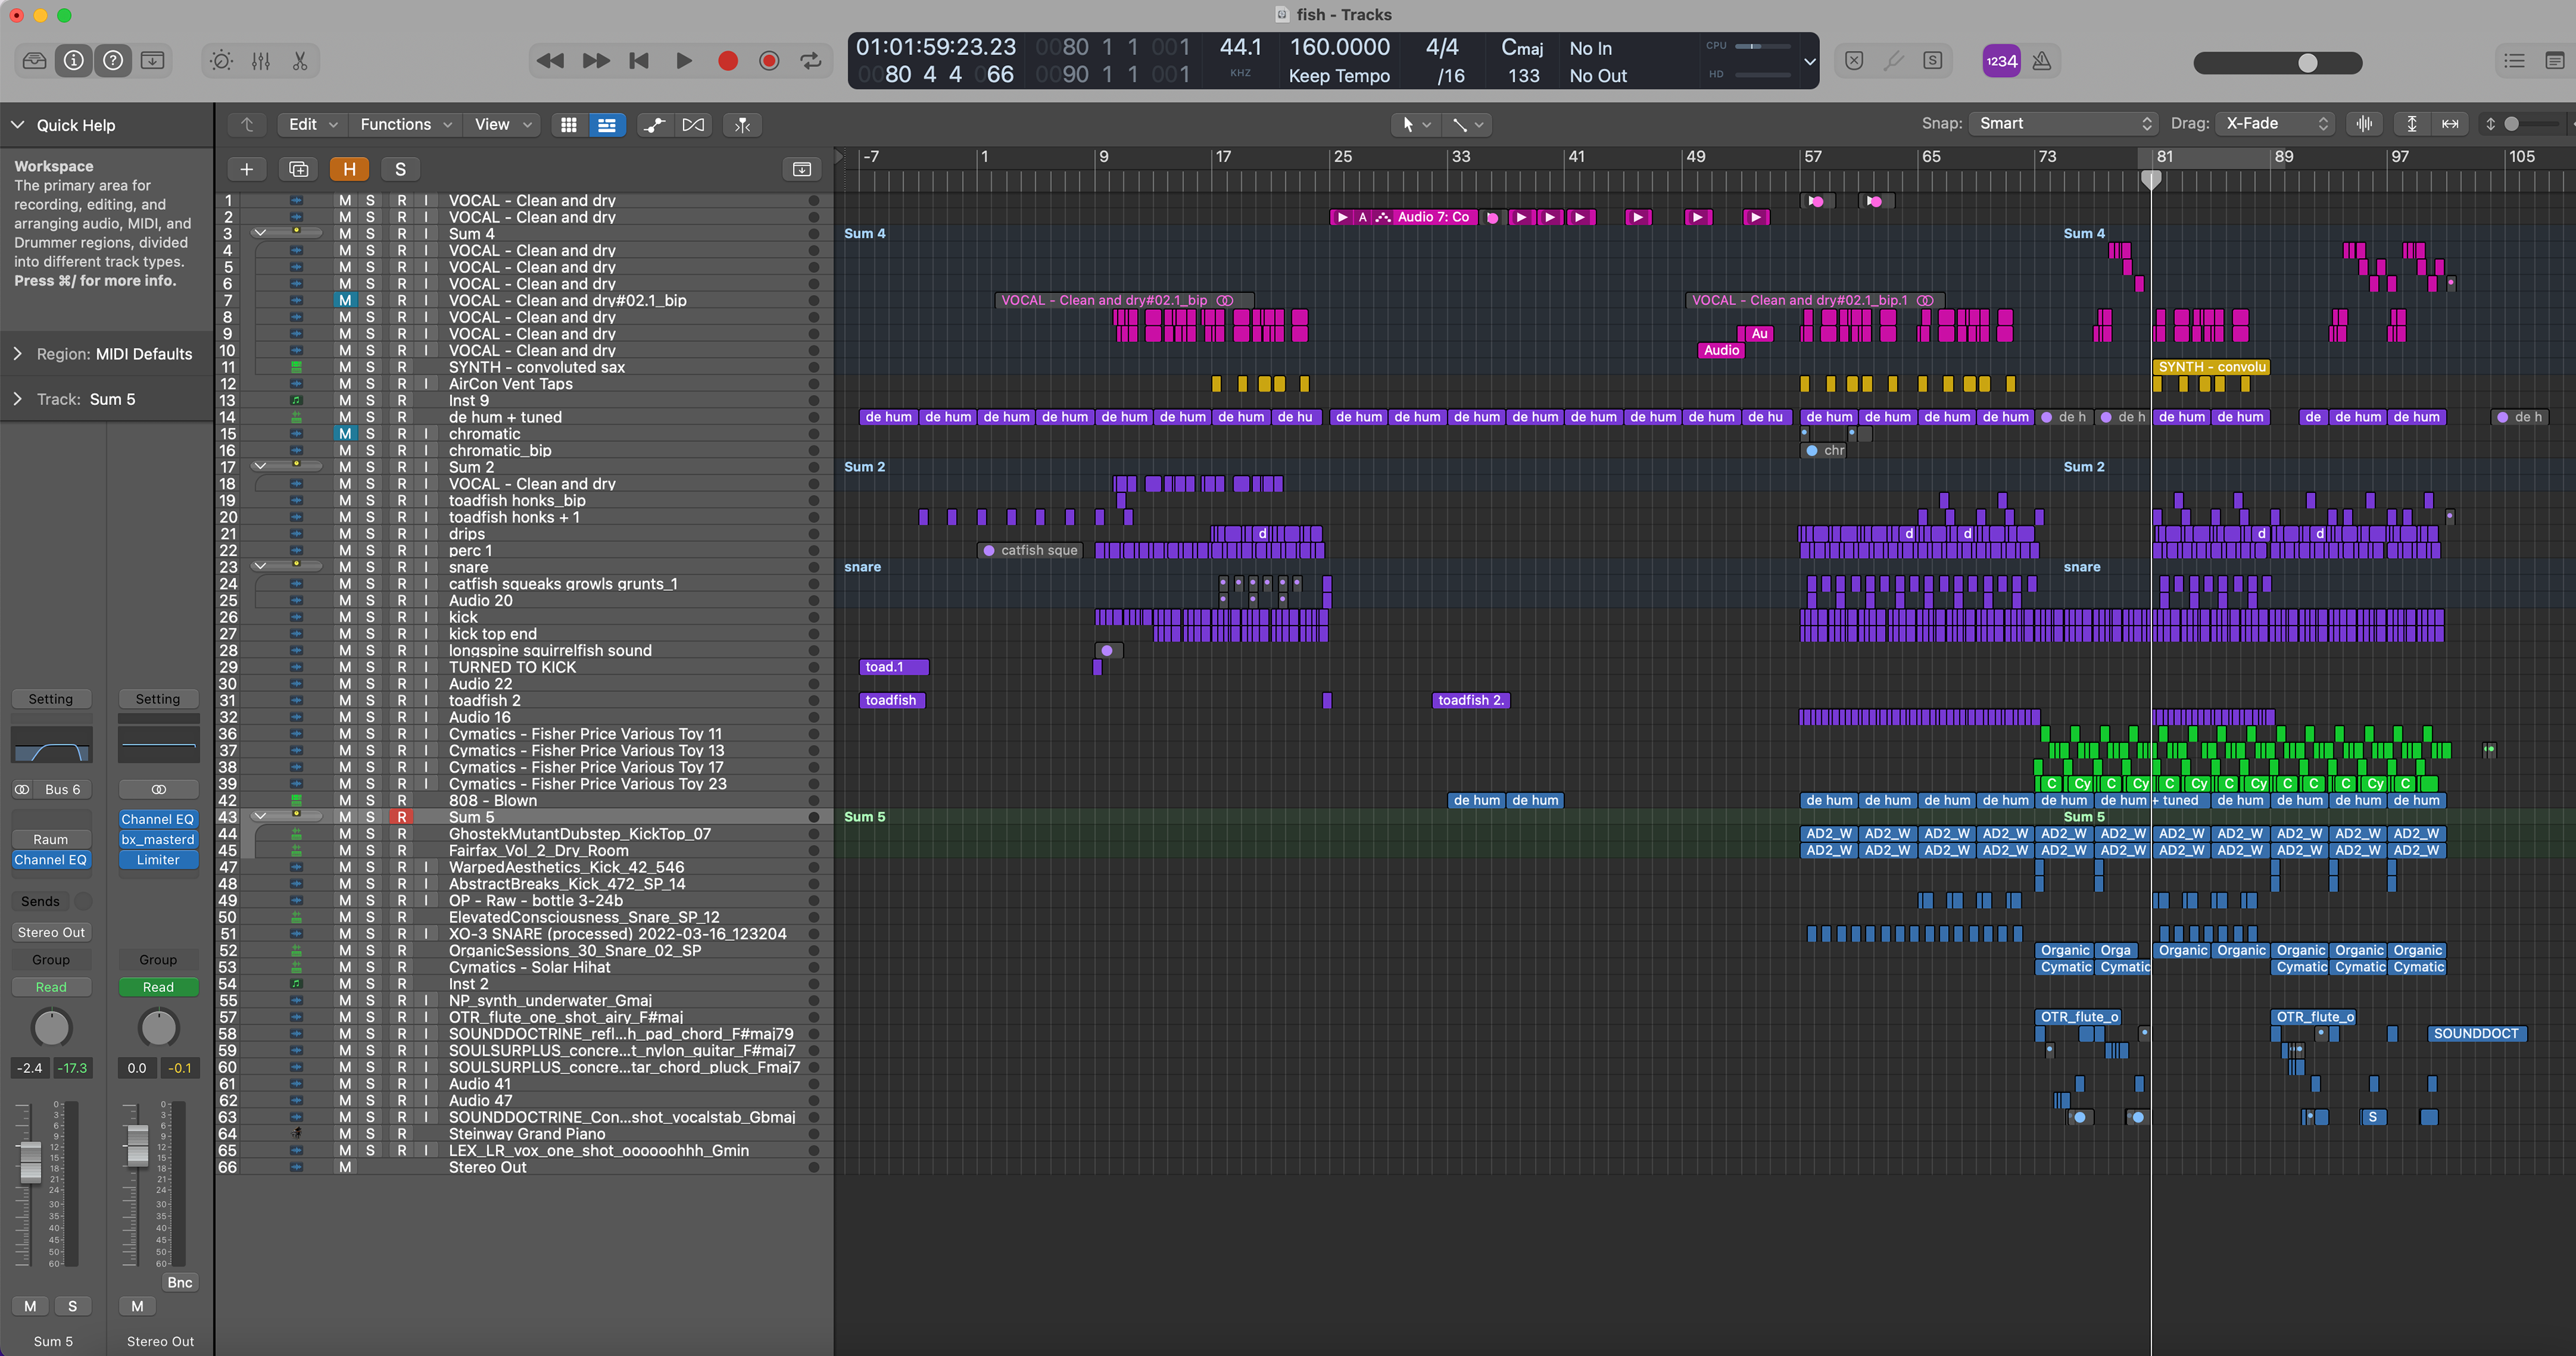Expand Track: Sum 5 inspector
The height and width of the screenshot is (1356, 2576).
tap(17, 399)
